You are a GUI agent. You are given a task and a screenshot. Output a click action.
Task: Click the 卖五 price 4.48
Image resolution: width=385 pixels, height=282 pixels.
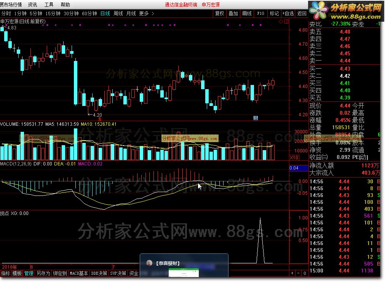click(x=345, y=32)
